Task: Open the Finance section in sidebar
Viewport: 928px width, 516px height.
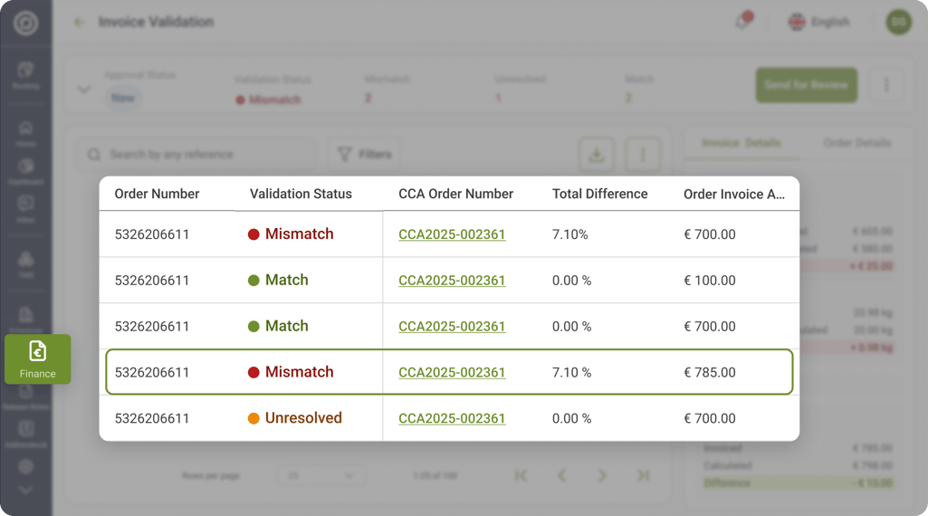Action: [37, 359]
